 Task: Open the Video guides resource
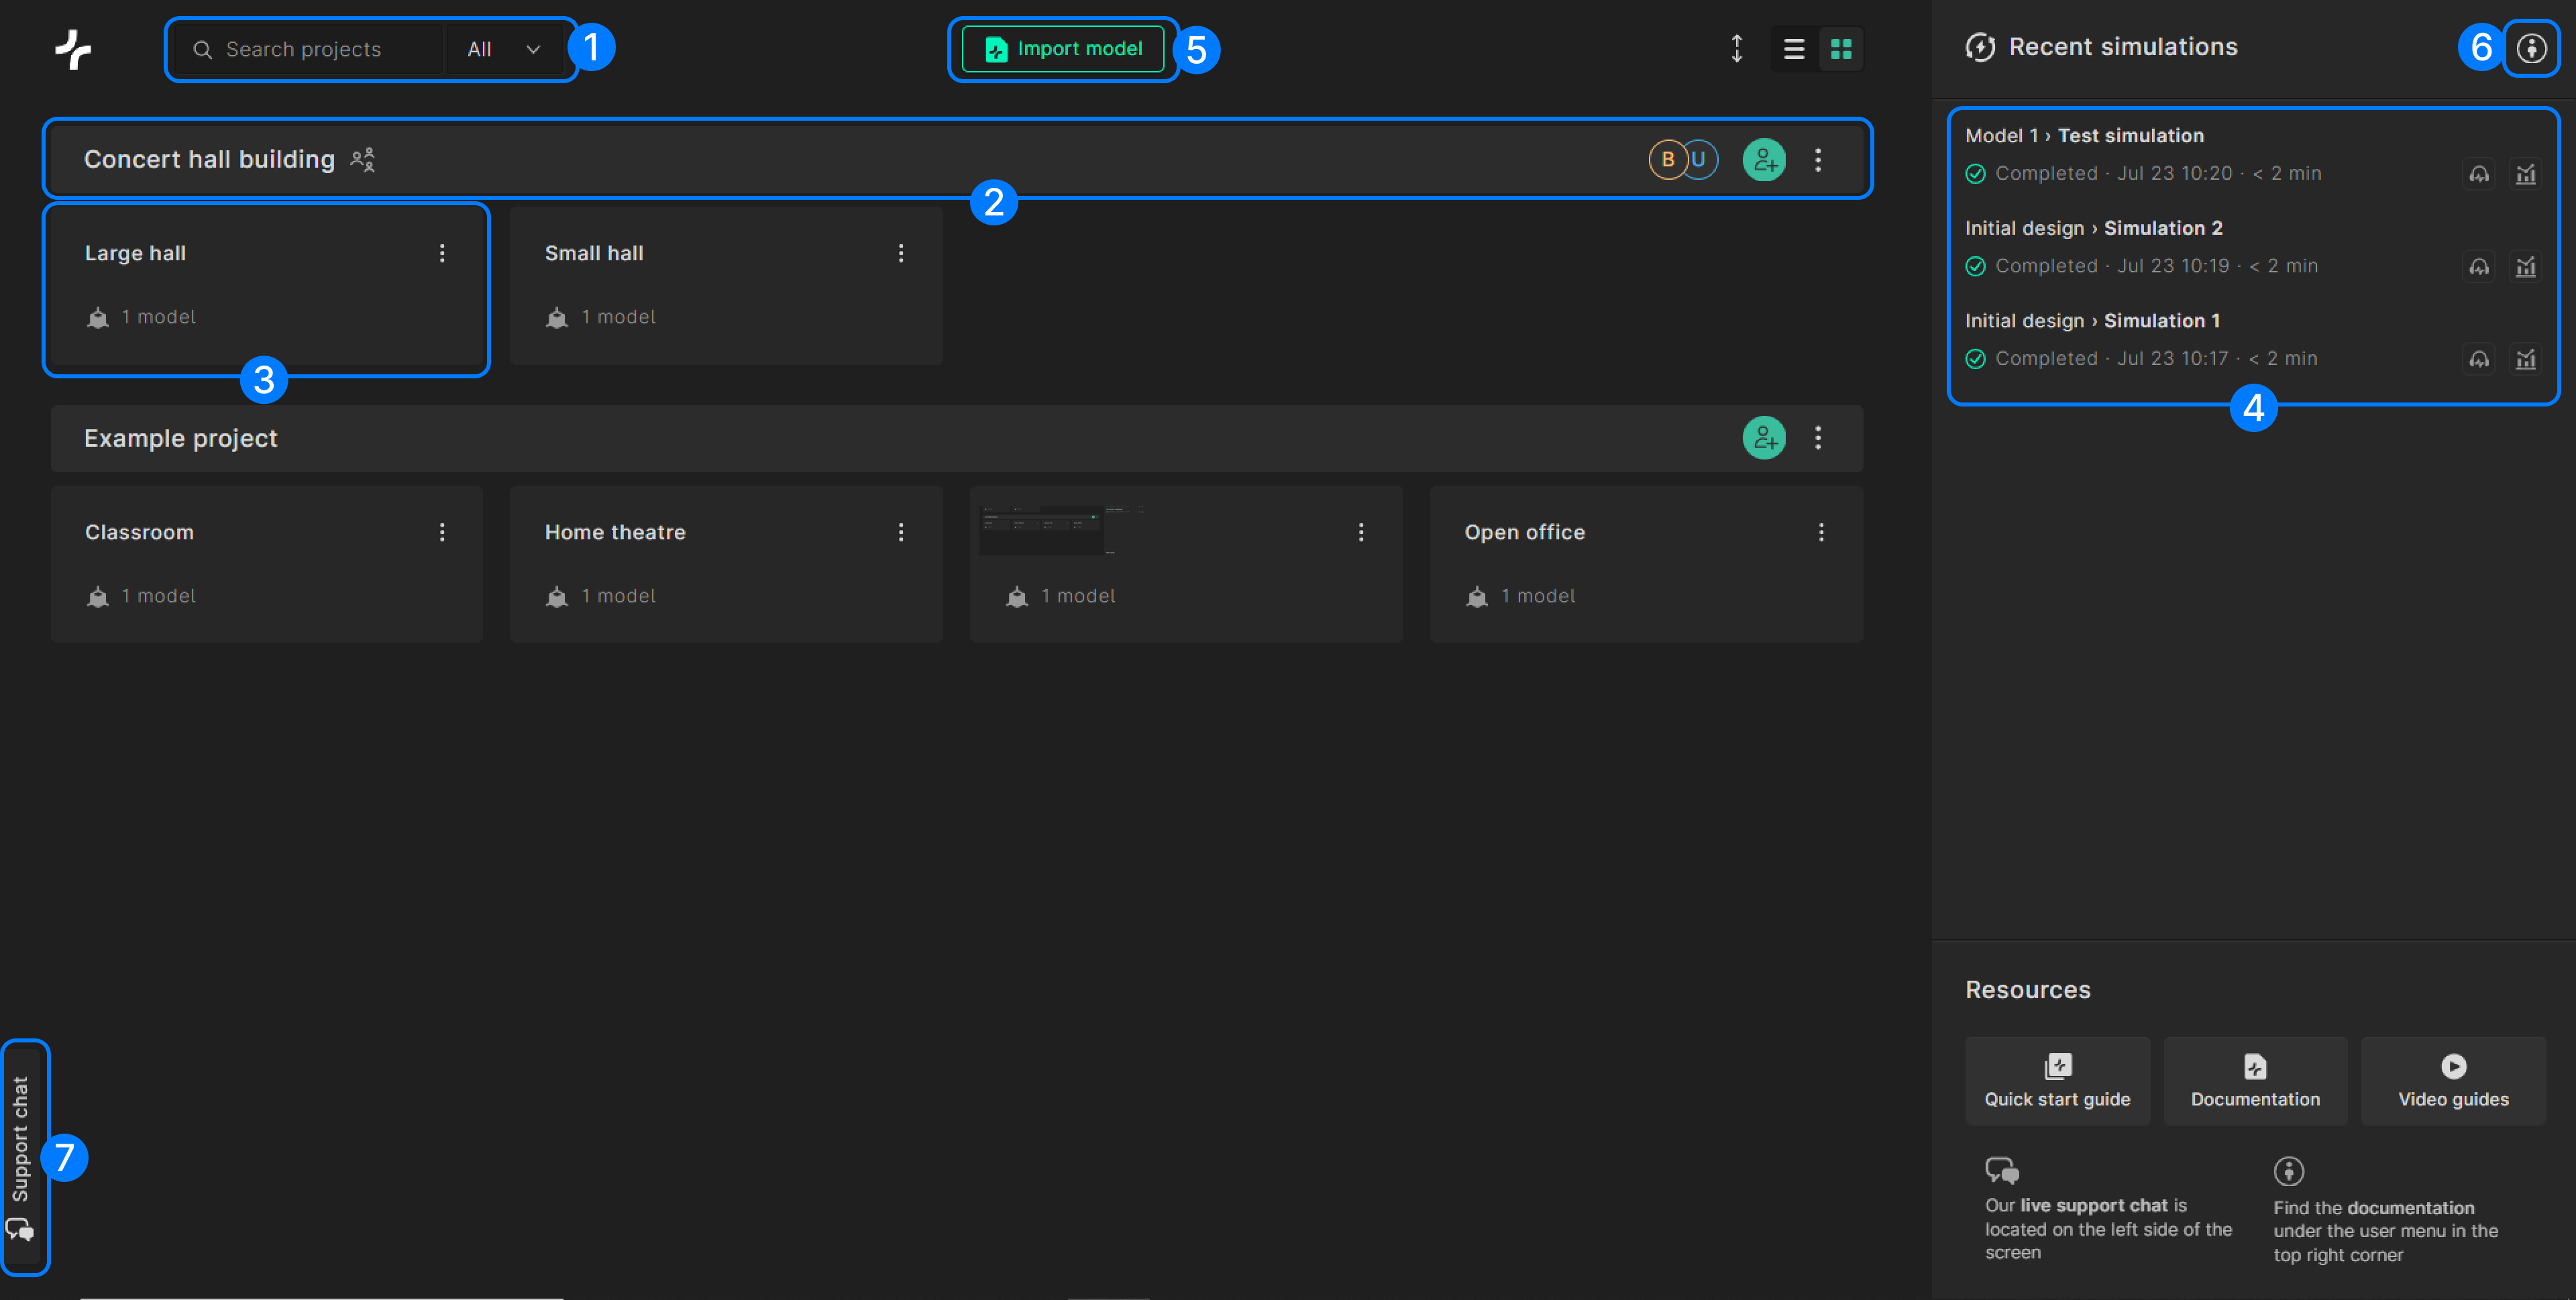pyautogui.click(x=2453, y=1081)
